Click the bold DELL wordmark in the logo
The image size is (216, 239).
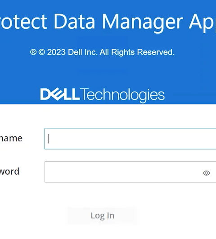60,95
